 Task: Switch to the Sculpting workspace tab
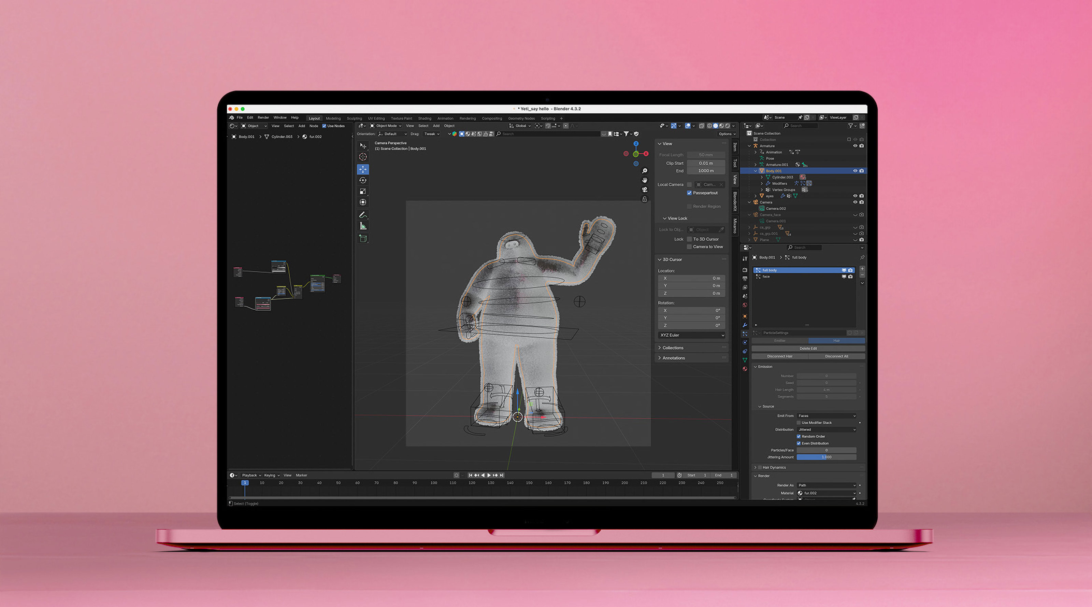pos(354,118)
